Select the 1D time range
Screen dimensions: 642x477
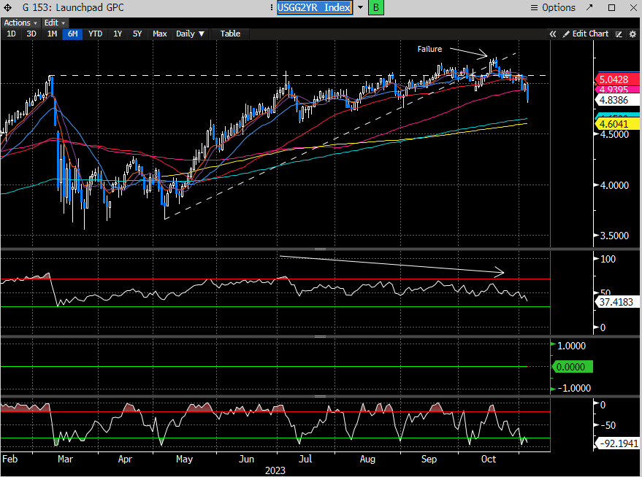(x=12, y=34)
